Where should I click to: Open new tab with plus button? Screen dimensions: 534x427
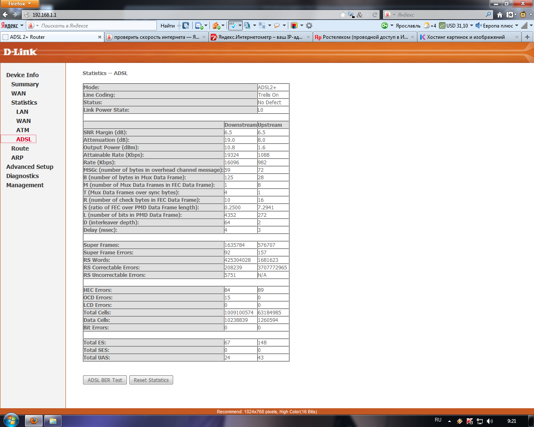tap(527, 37)
